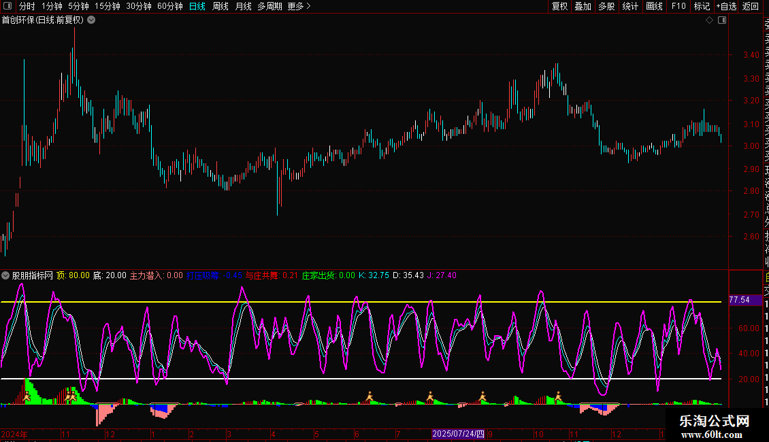Screen dimensions: 769x442
Task: Toggle the left sidebar panel icon
Action: [6, 6]
